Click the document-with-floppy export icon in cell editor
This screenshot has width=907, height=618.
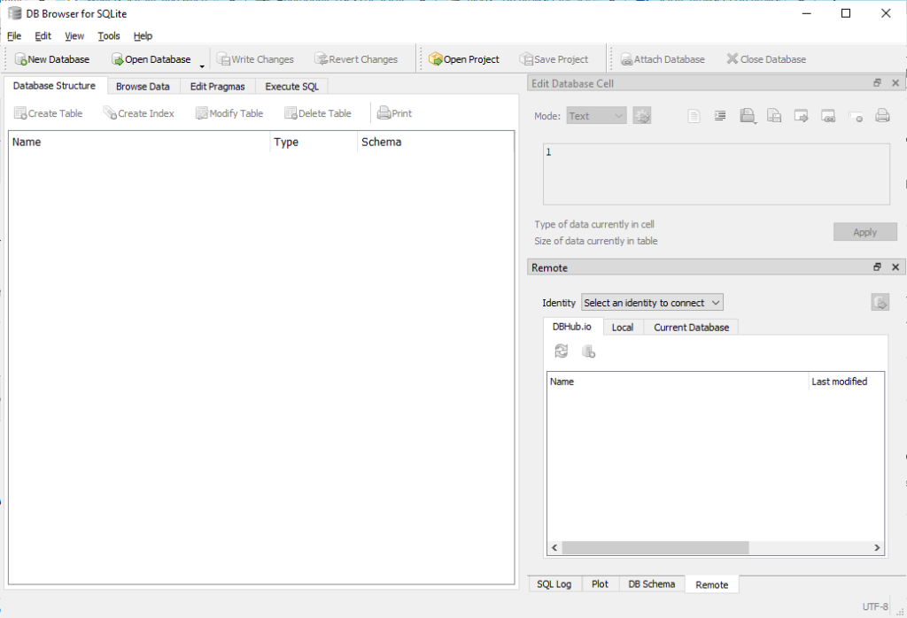click(774, 116)
